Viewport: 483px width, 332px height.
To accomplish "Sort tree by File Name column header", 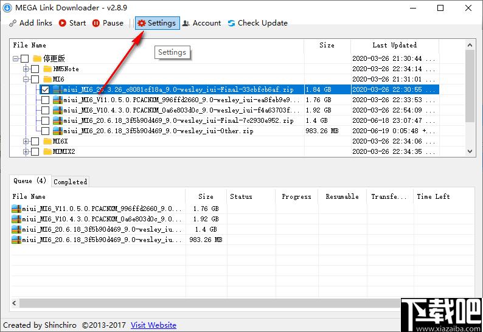I will point(156,45).
